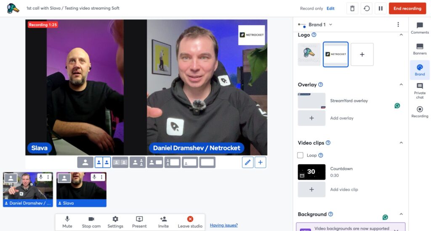Select the Netrocket logo thumbnail
This screenshot has height=231, width=431.
[335, 54]
